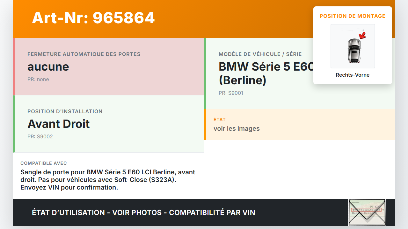Click the footer text 'Compatibilité par VIN'

(212, 212)
